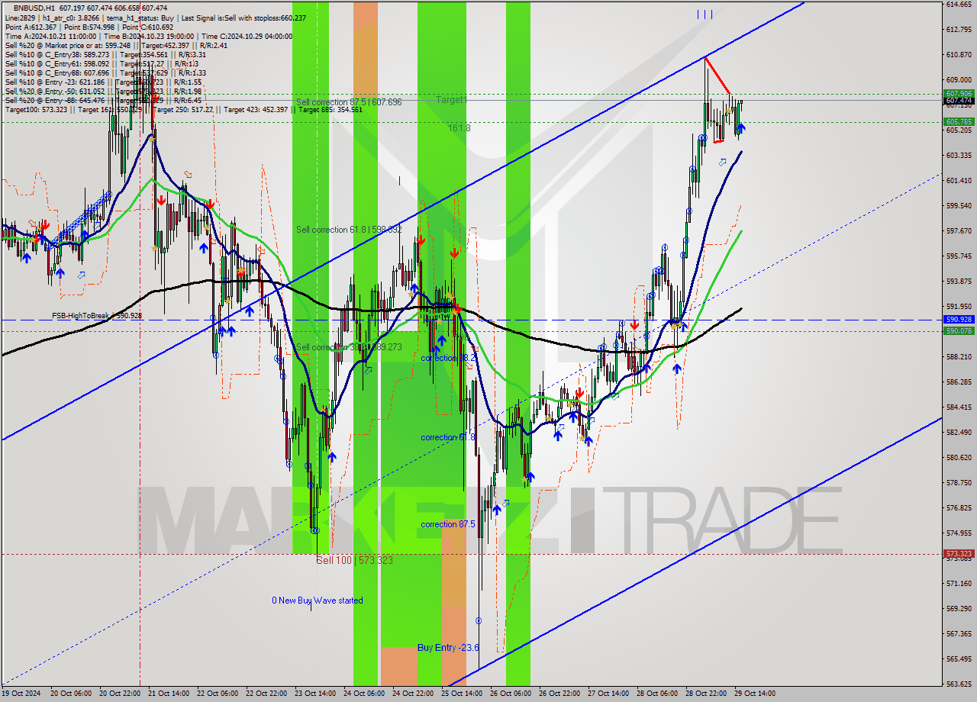This screenshot has height=702, width=977.
Task: Click the 'Target1' label on the chart
Action: coord(450,100)
